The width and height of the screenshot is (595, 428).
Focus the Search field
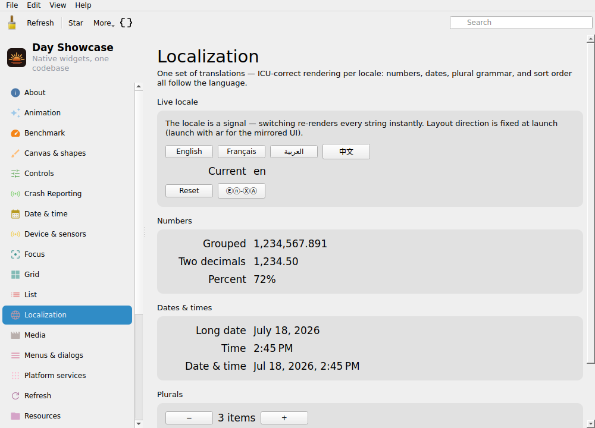point(521,23)
